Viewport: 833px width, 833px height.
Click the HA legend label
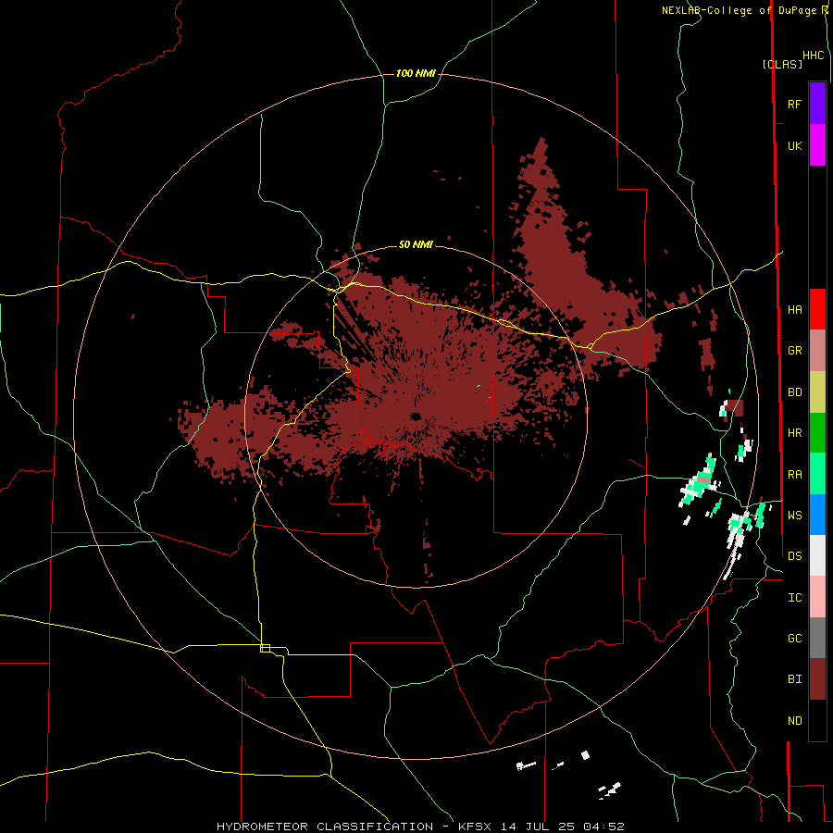794,310
